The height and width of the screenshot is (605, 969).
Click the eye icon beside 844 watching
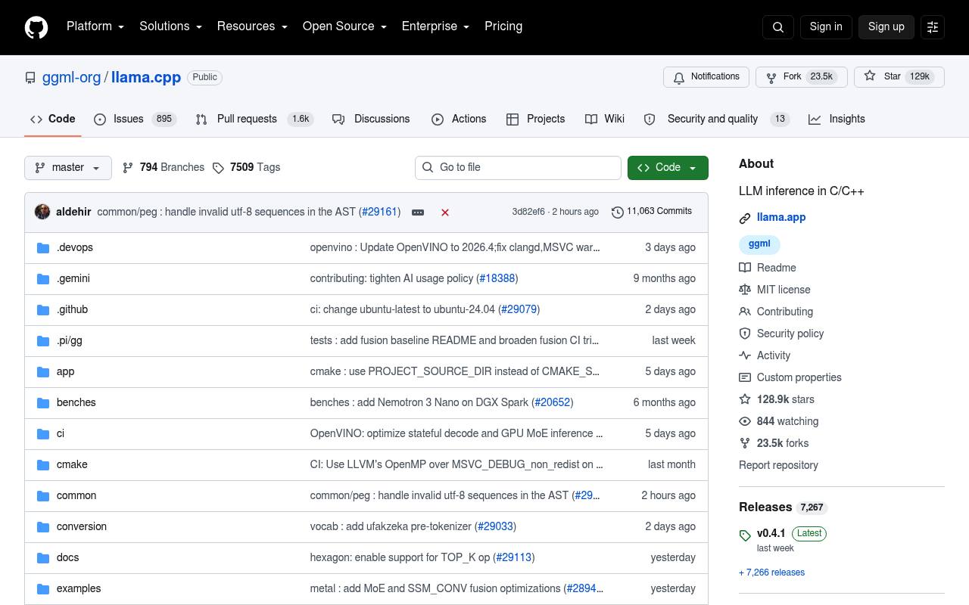(x=745, y=421)
